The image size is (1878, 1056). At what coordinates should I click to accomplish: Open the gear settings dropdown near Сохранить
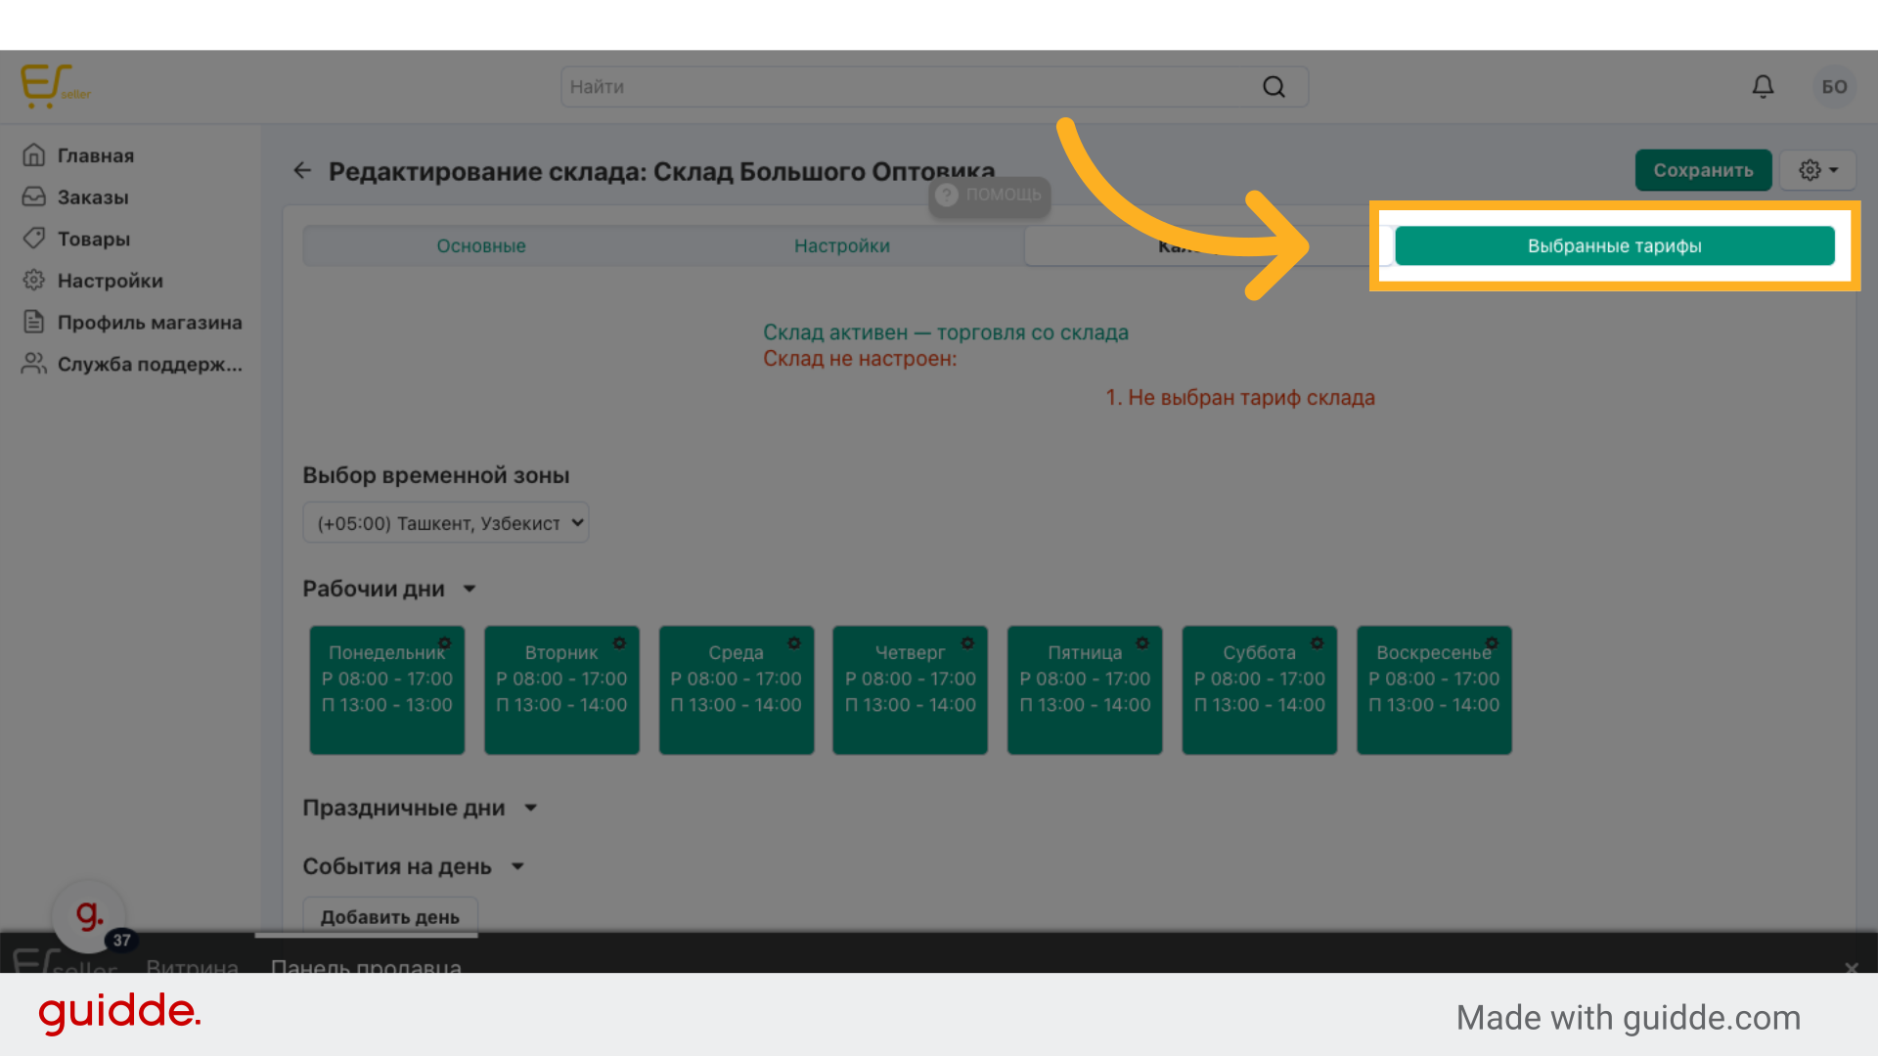point(1817,170)
